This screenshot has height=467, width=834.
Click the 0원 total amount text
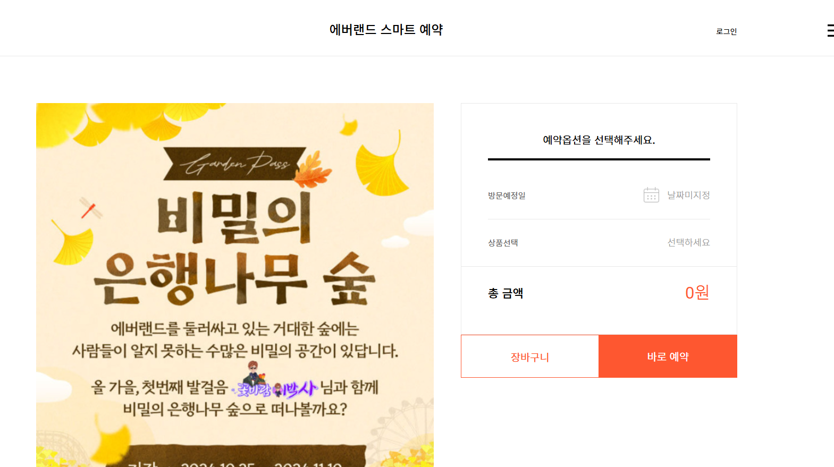pos(696,292)
